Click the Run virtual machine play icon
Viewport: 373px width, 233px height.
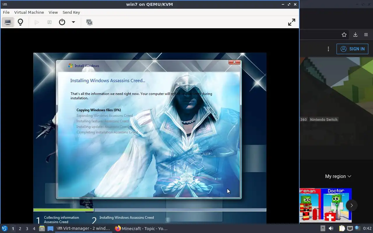click(x=37, y=22)
